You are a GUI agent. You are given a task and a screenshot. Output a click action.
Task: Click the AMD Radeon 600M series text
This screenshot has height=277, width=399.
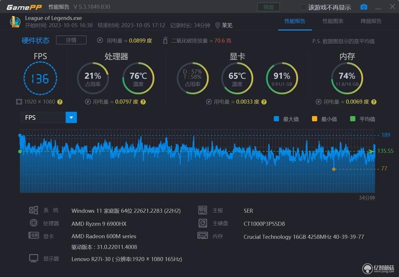coord(104,236)
